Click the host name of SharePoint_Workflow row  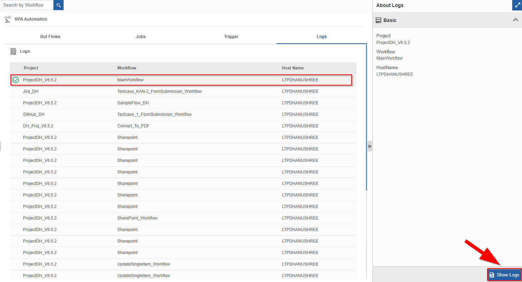click(x=300, y=218)
